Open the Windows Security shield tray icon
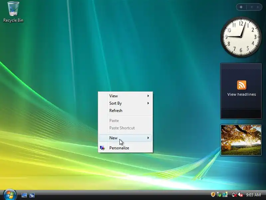Viewport: 266px width, 200px height. (x=213, y=194)
